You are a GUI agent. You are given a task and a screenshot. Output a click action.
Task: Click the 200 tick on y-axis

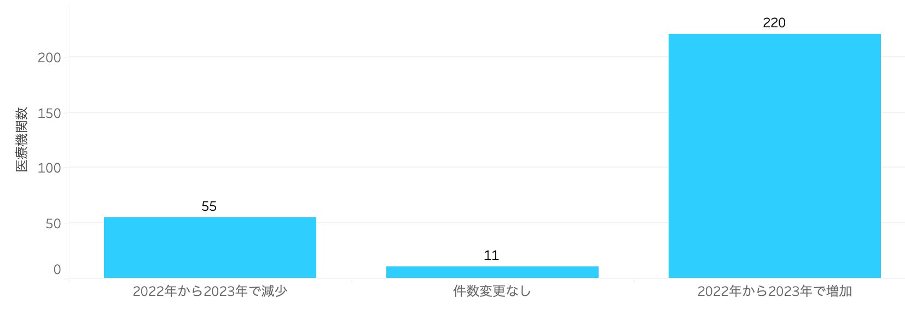(x=49, y=58)
